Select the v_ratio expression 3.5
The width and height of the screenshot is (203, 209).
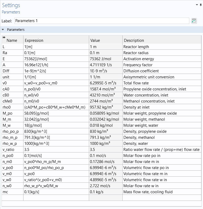click(x=56, y=149)
